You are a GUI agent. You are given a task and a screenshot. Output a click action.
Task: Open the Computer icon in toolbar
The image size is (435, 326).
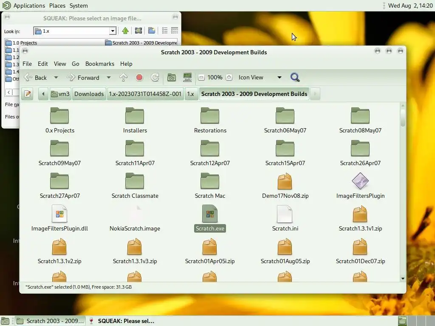(187, 78)
